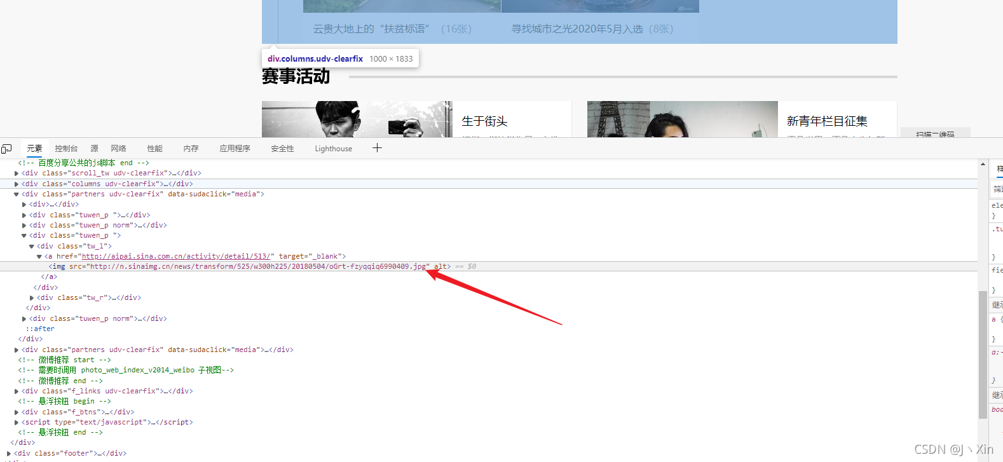The width and height of the screenshot is (1003, 462).
Task: Click the 新青年栏目征集 thumbnail image
Action: (x=682, y=119)
